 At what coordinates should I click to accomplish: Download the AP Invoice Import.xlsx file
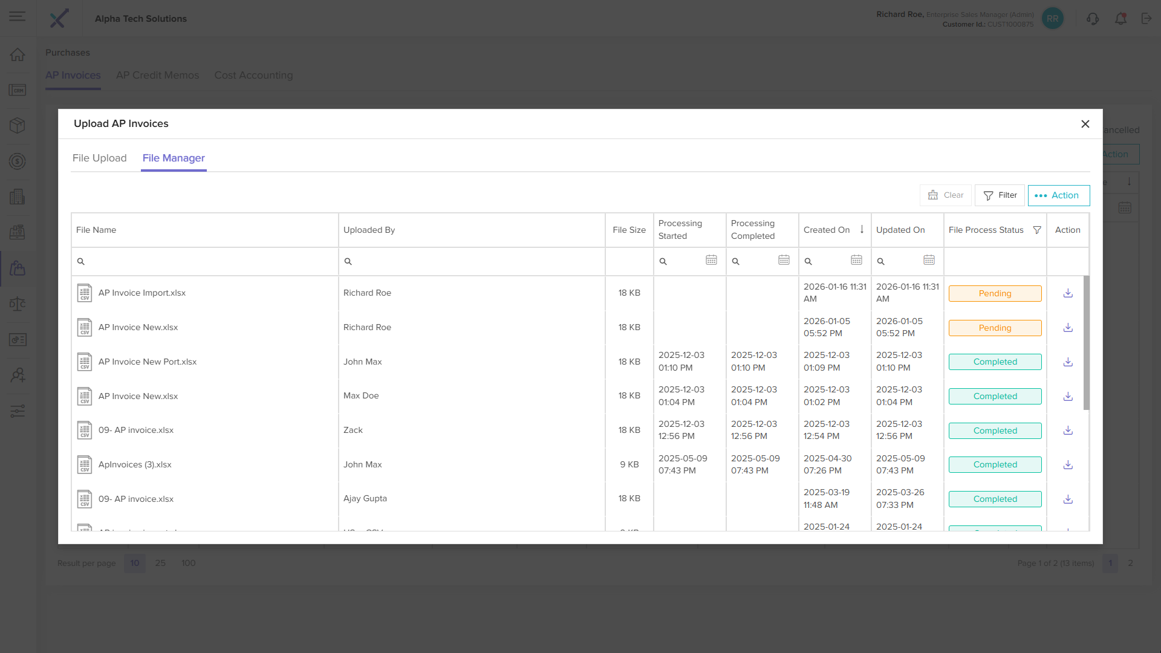[1068, 293]
